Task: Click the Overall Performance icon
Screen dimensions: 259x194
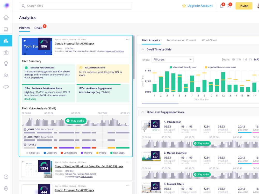Action: point(26,68)
